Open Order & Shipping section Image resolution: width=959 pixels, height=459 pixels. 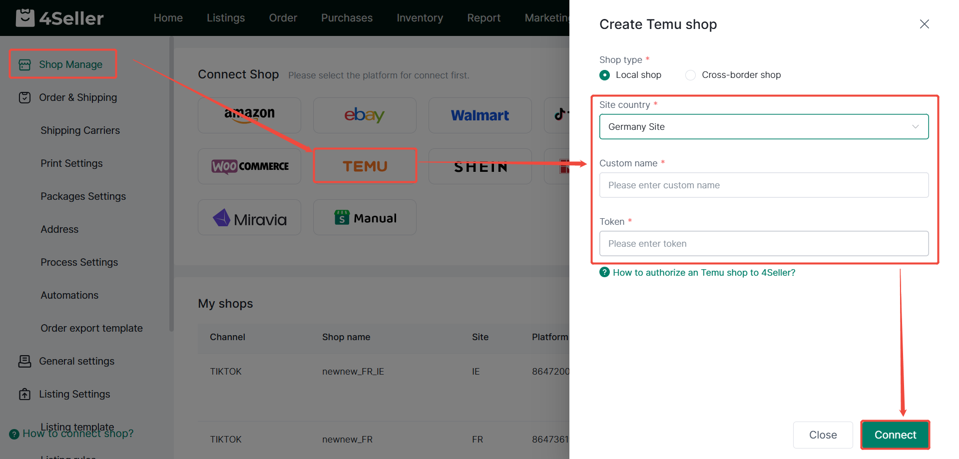tap(78, 97)
